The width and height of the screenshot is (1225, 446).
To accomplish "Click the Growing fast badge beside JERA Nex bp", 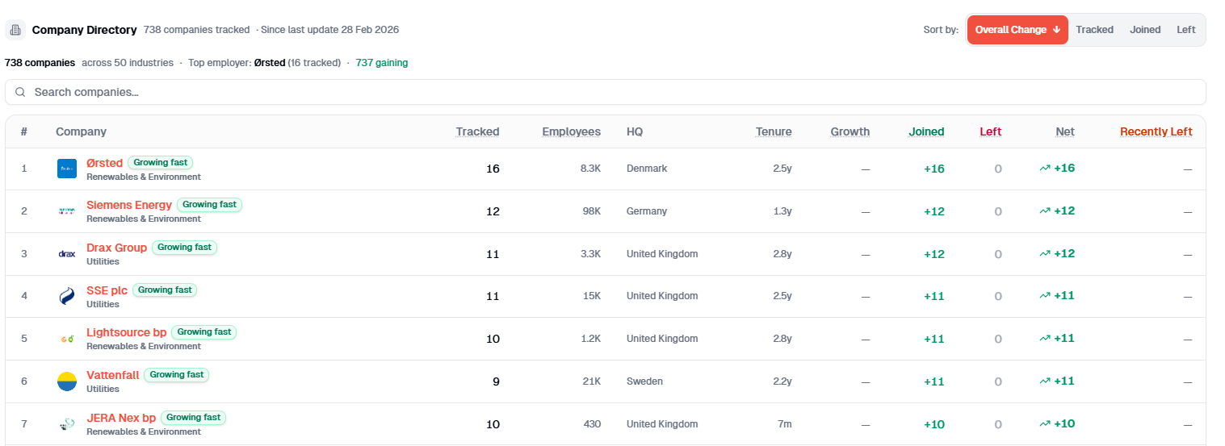I will coord(194,418).
